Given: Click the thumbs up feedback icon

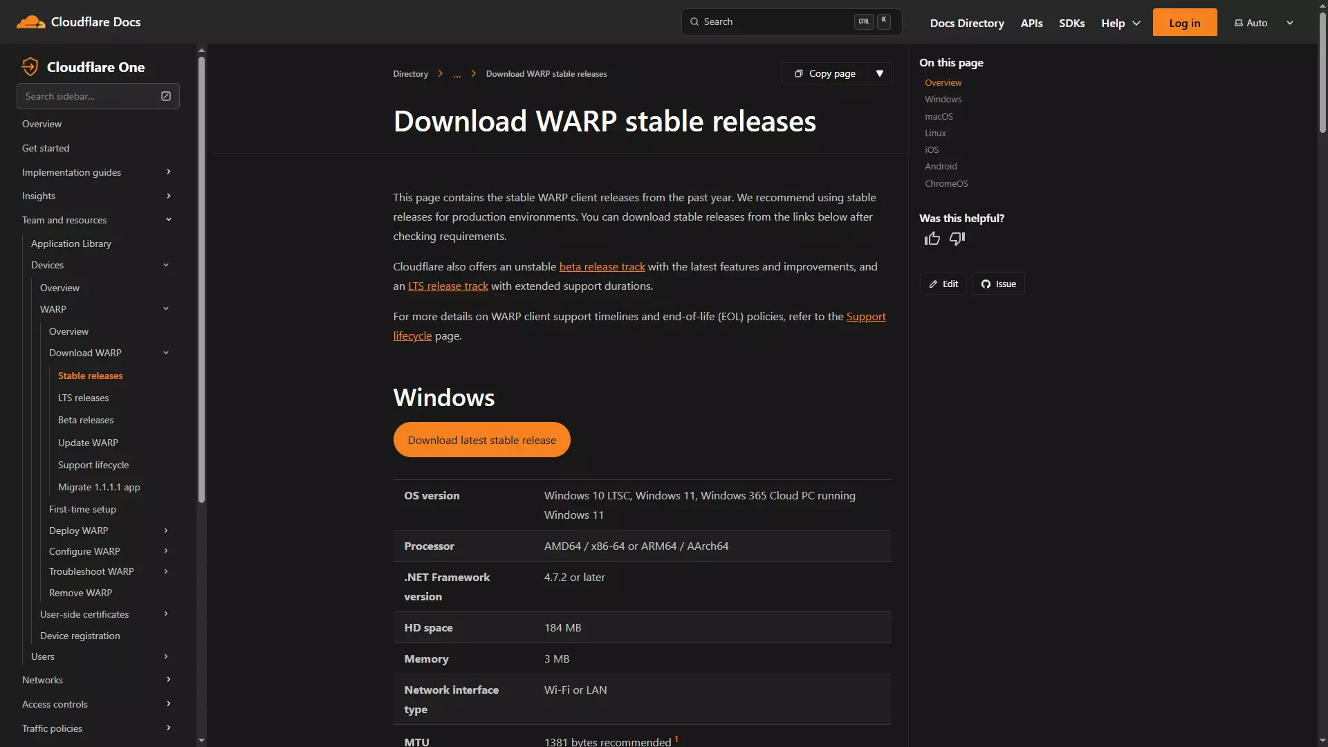Looking at the screenshot, I should click(932, 239).
